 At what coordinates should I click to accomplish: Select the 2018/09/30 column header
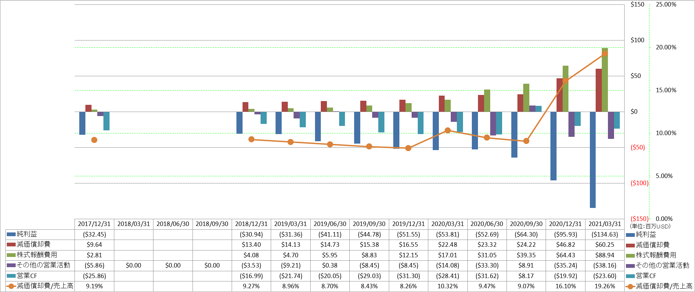click(212, 224)
